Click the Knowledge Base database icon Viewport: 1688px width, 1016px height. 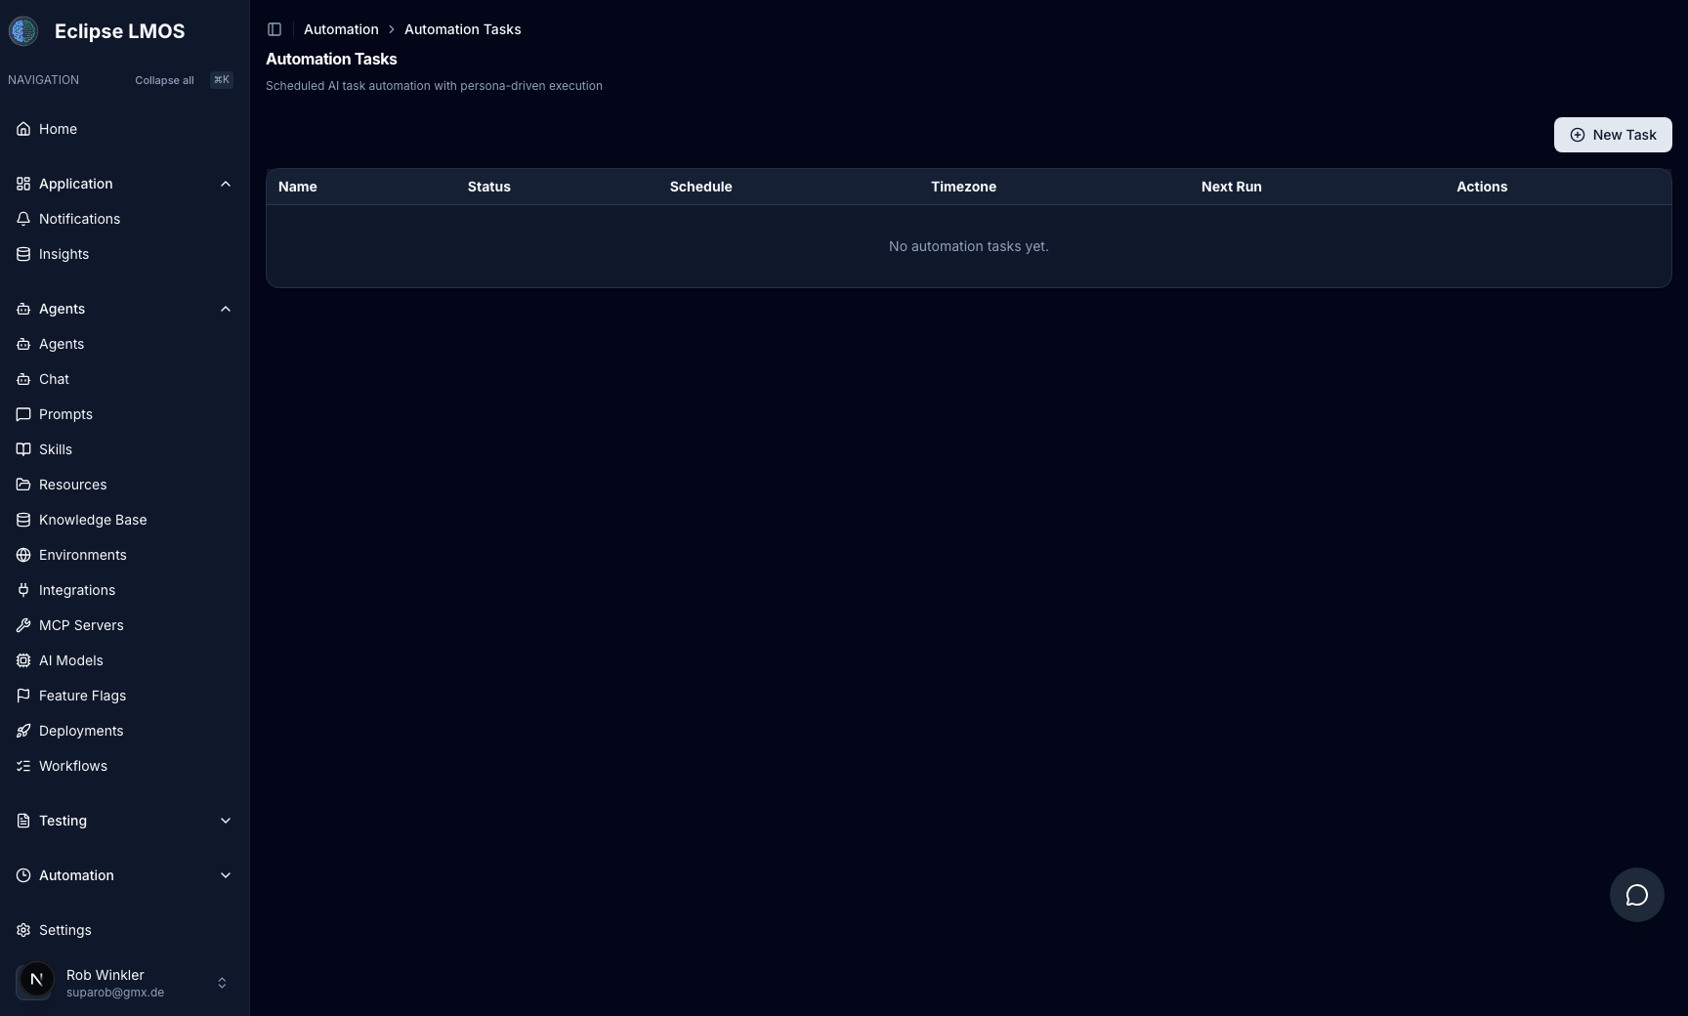pos(23,520)
